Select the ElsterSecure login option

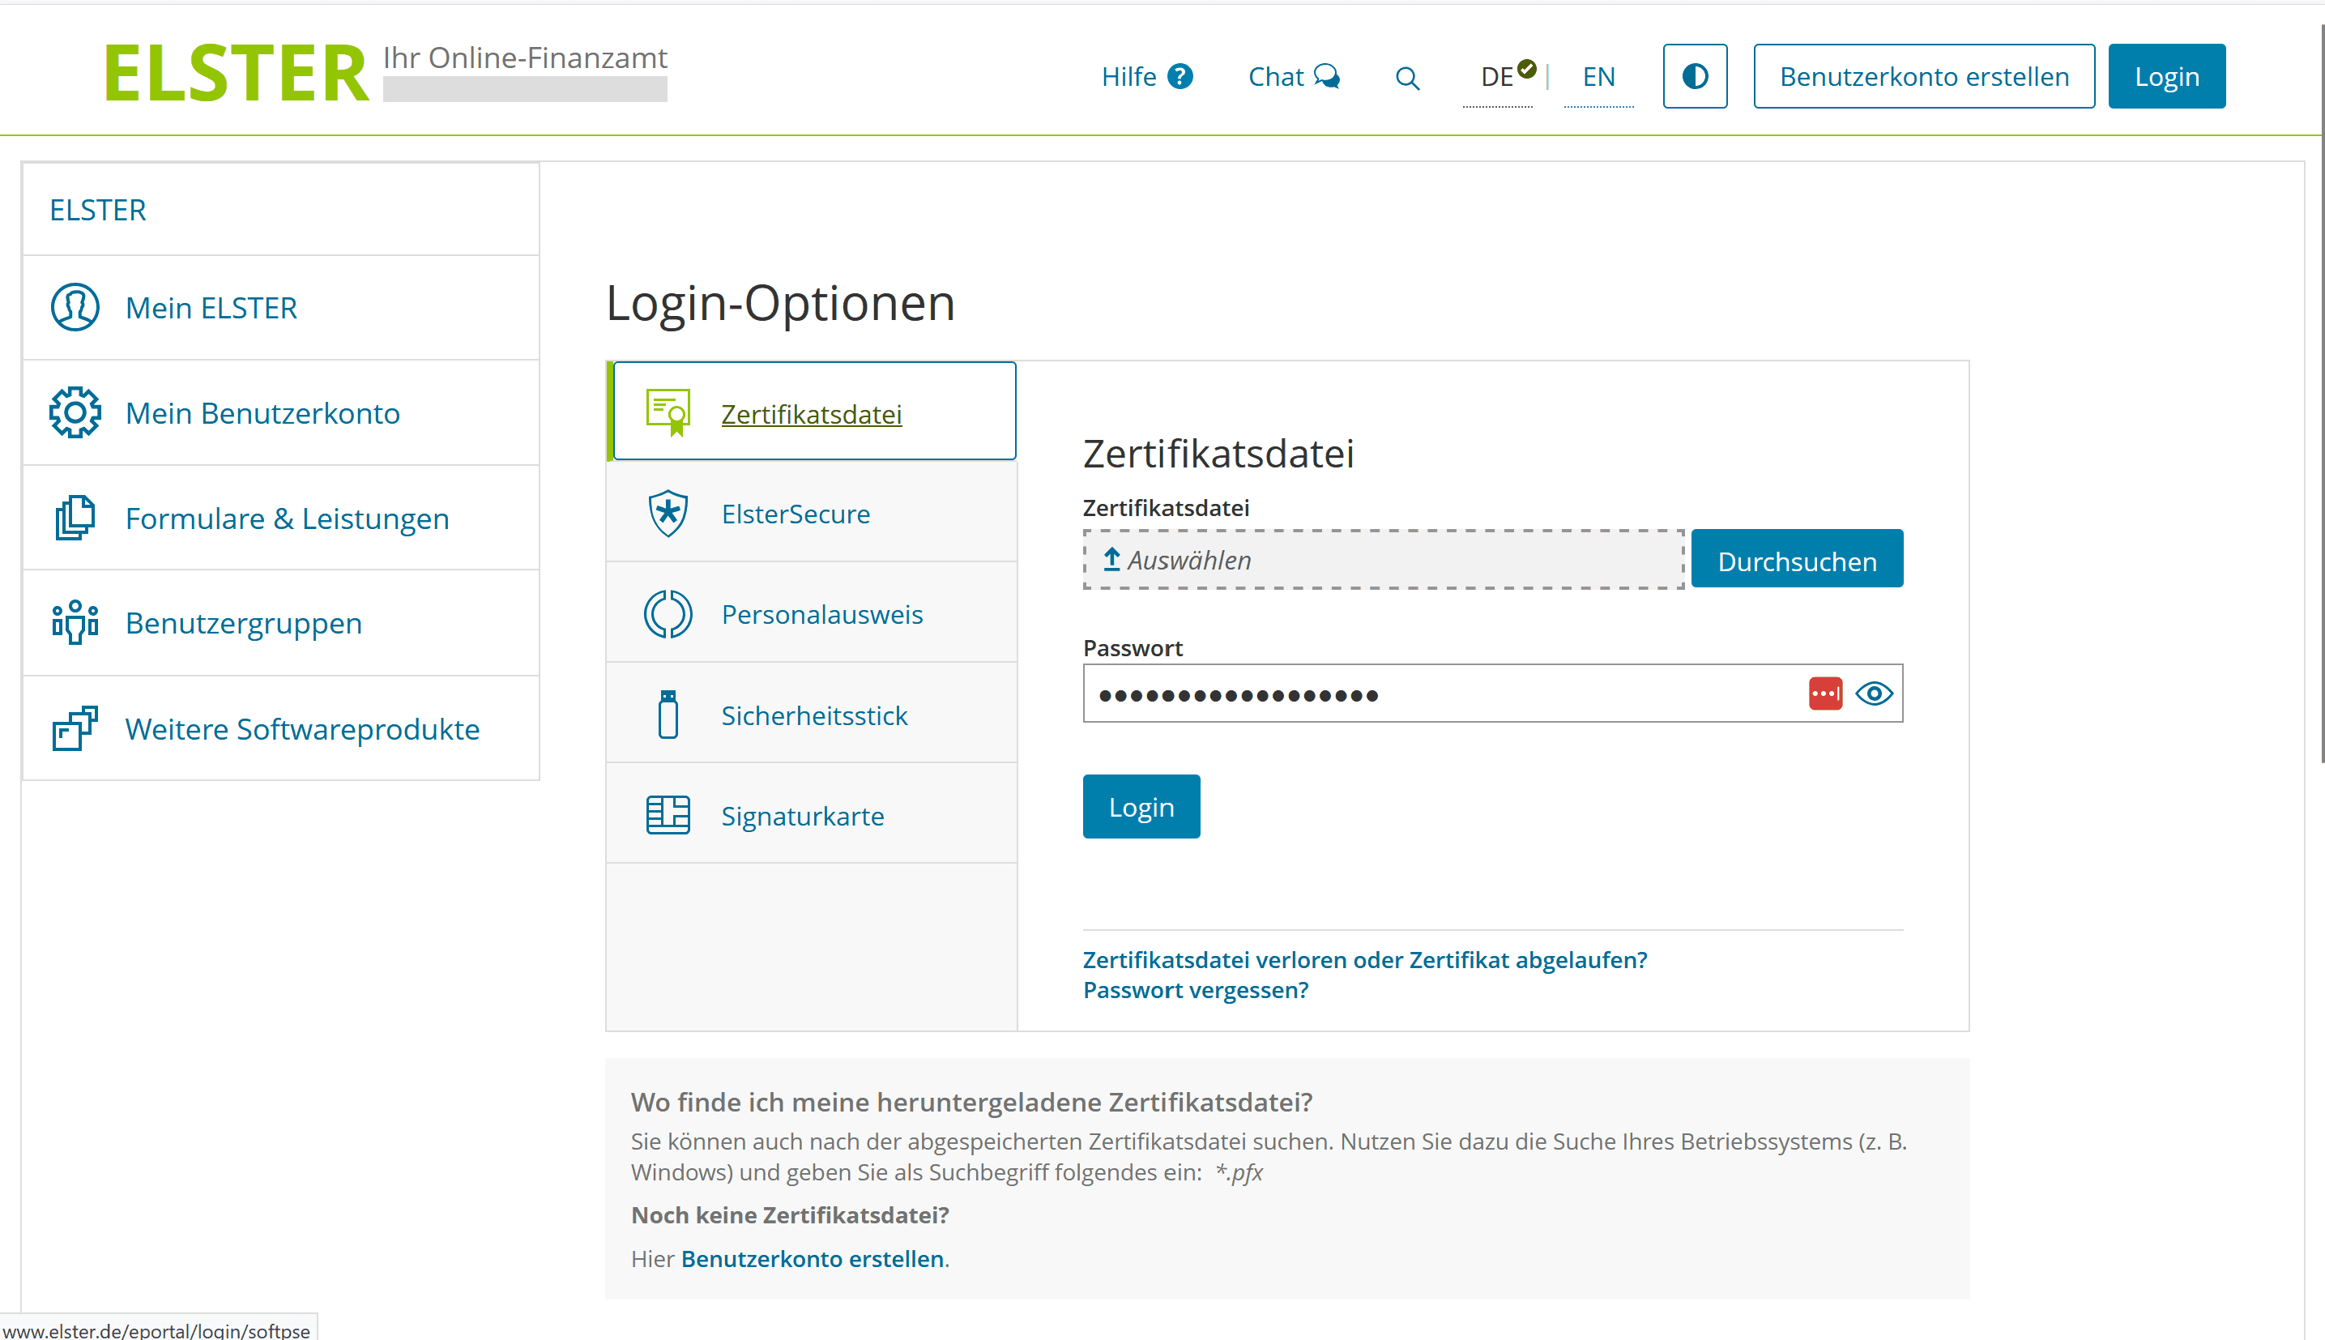[x=795, y=514]
